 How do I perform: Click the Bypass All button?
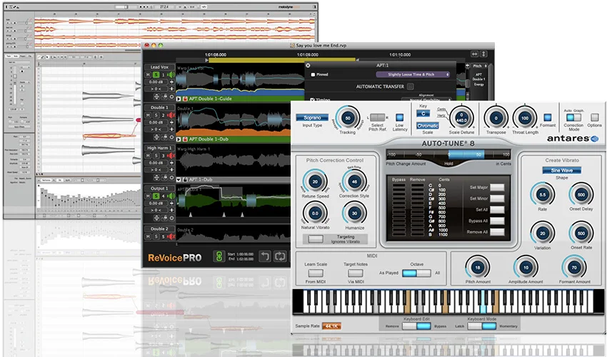(497, 221)
